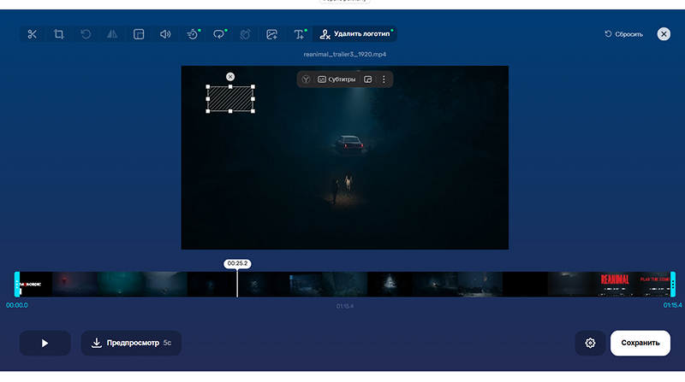
Task: Click the Сбросить reset button
Action: coord(623,34)
